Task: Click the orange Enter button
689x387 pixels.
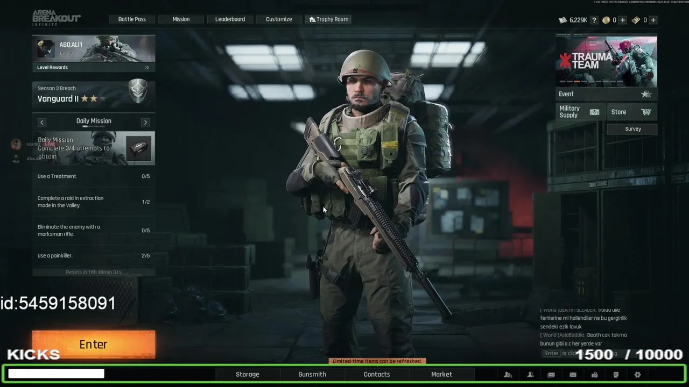Action: coord(94,345)
